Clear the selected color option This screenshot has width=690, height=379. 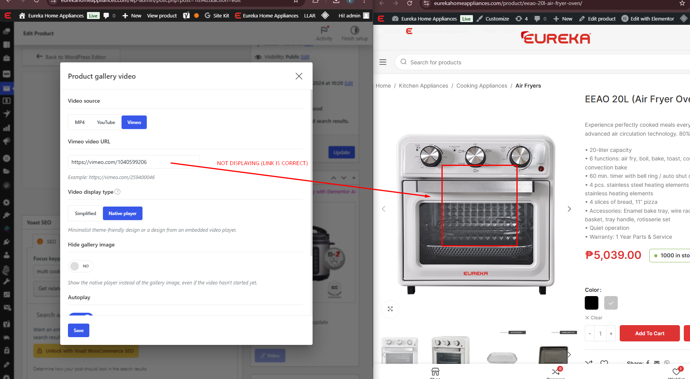[x=594, y=318]
